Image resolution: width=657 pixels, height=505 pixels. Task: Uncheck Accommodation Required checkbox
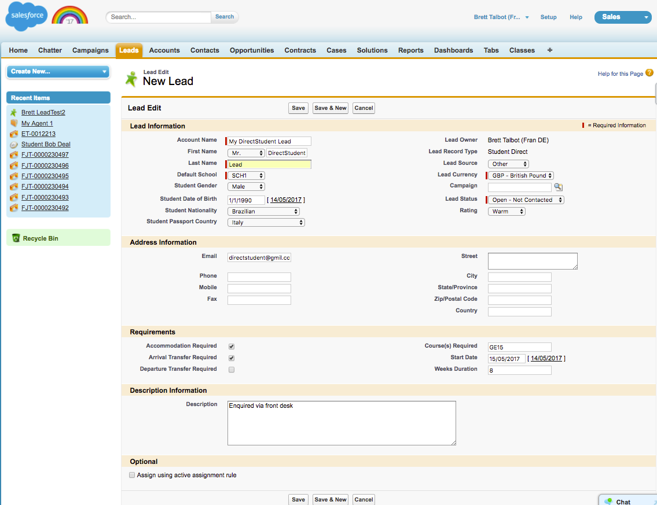[x=232, y=347]
